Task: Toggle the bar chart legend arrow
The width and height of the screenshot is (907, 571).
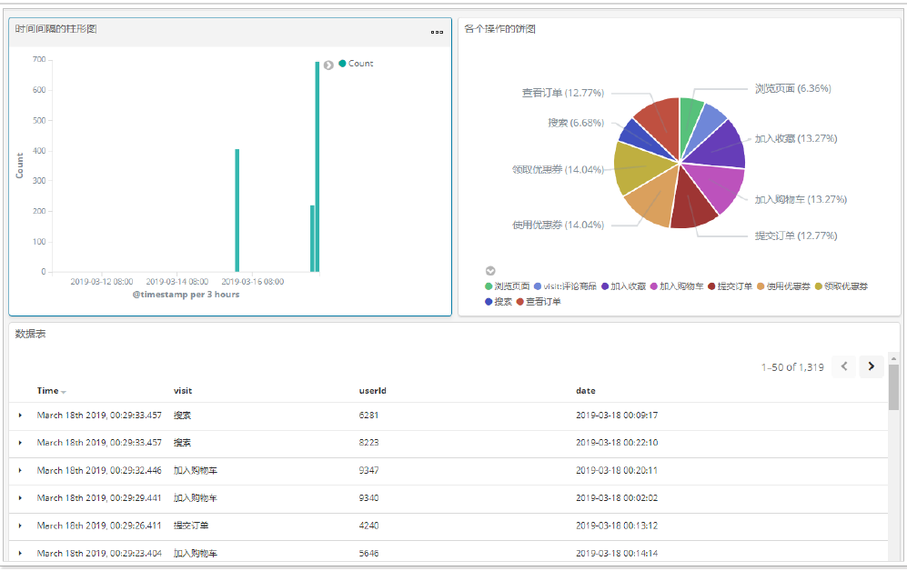Action: (328, 65)
